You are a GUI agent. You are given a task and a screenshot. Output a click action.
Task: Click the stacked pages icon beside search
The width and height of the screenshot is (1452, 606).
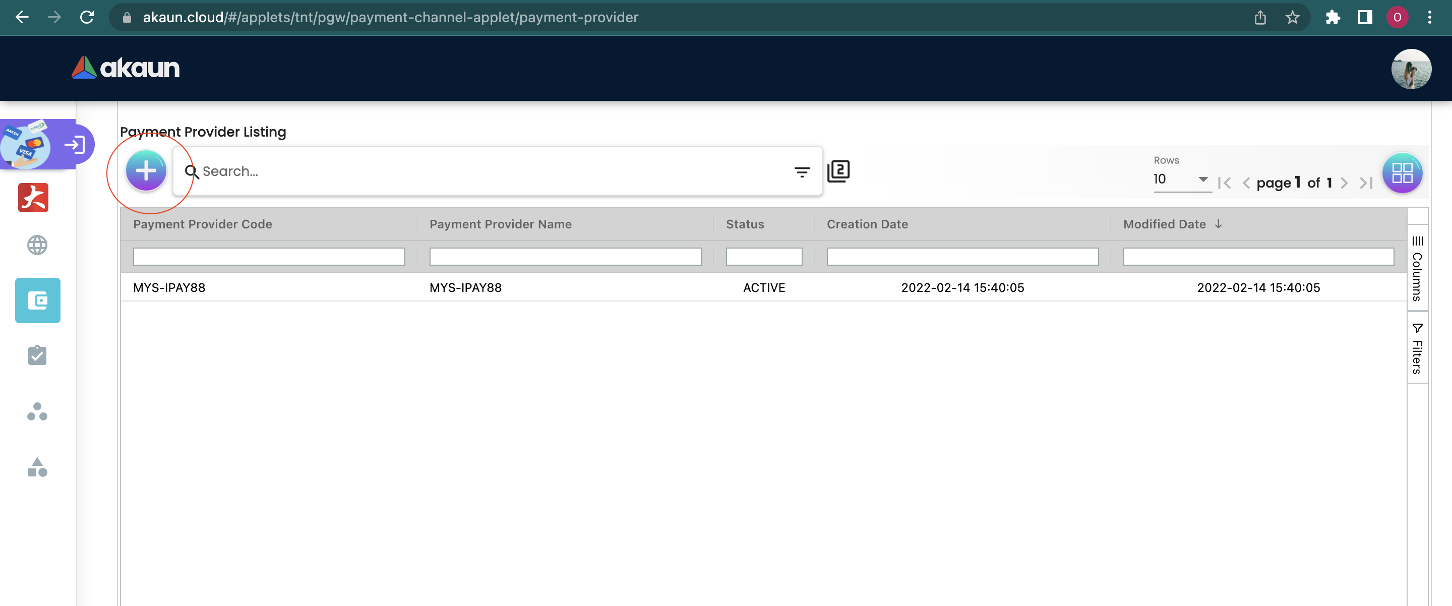838,171
